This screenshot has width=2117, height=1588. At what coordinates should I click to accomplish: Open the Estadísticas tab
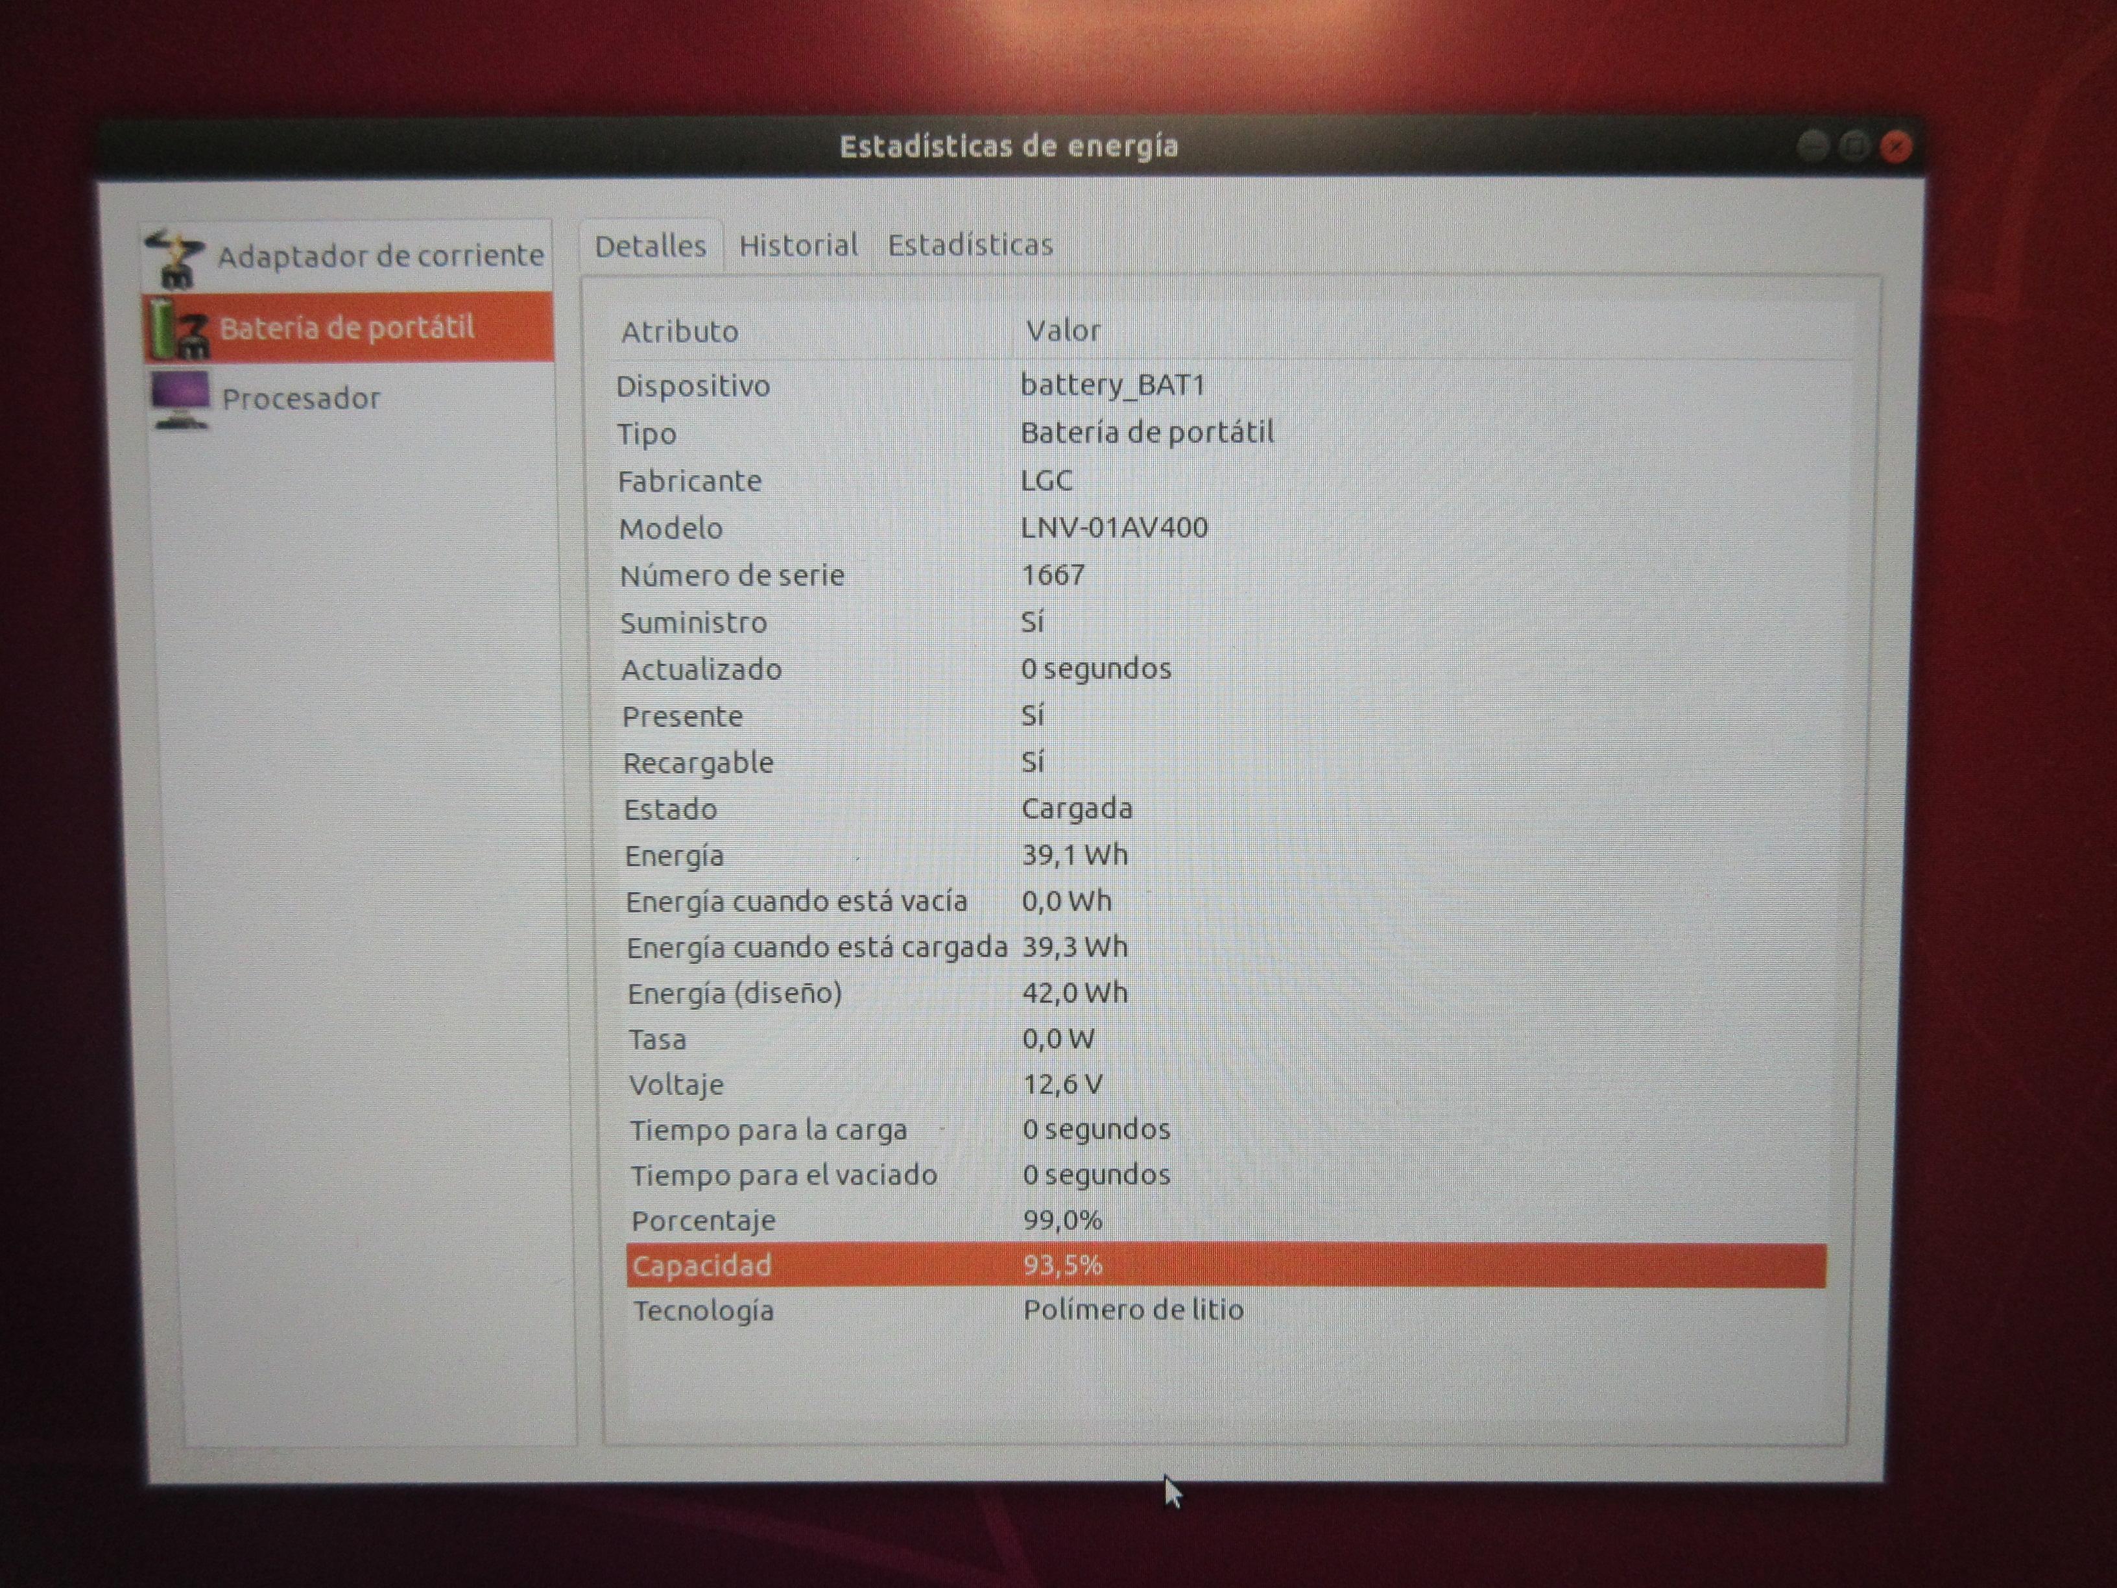tap(970, 245)
